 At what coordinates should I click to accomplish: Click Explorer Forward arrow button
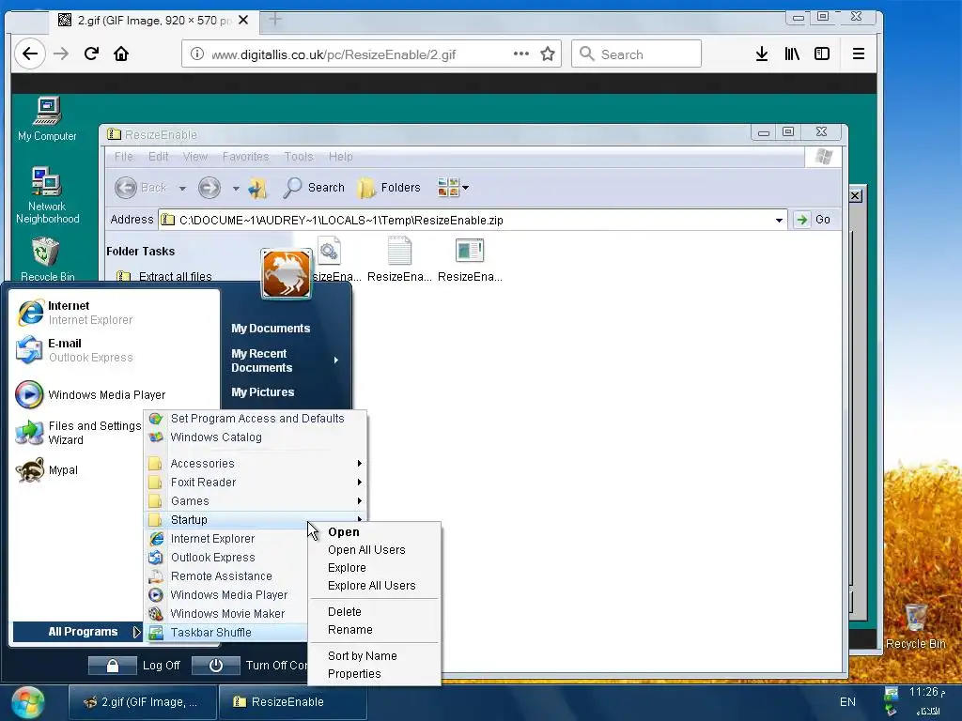[x=209, y=188]
